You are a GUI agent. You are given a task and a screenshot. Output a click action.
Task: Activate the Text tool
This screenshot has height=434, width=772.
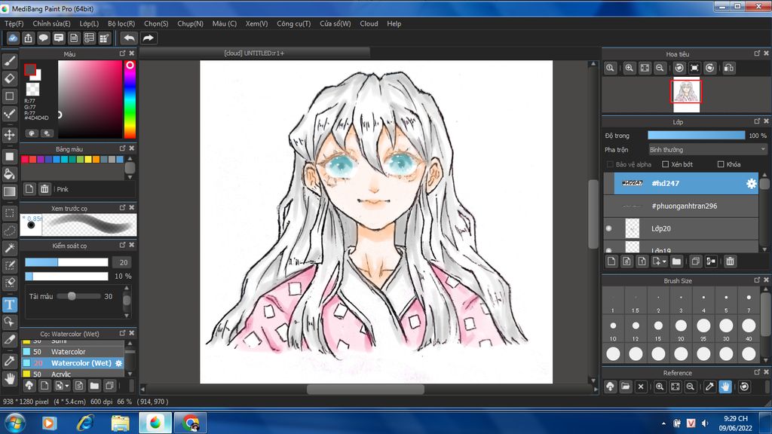click(10, 304)
